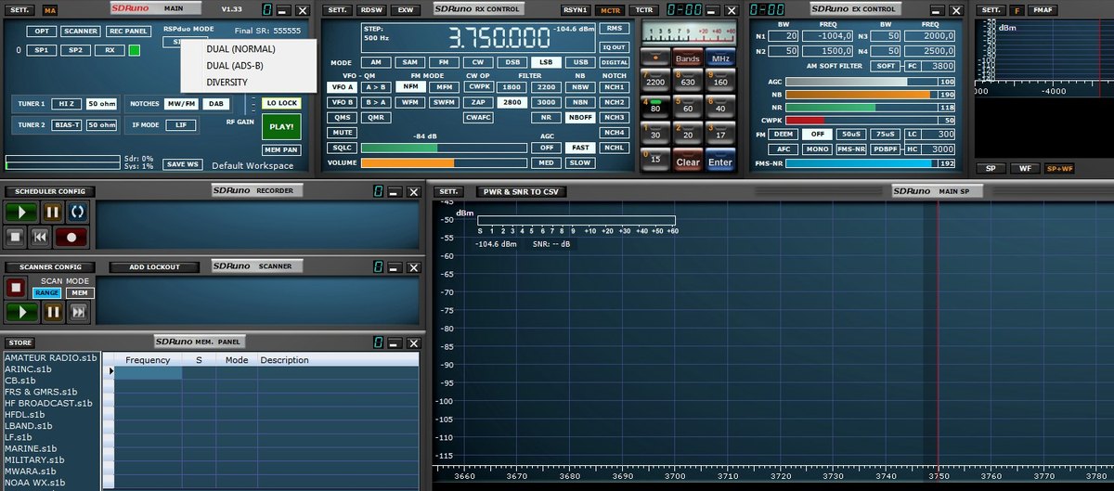Set filter width to 3000
1114x491 pixels.
click(548, 102)
